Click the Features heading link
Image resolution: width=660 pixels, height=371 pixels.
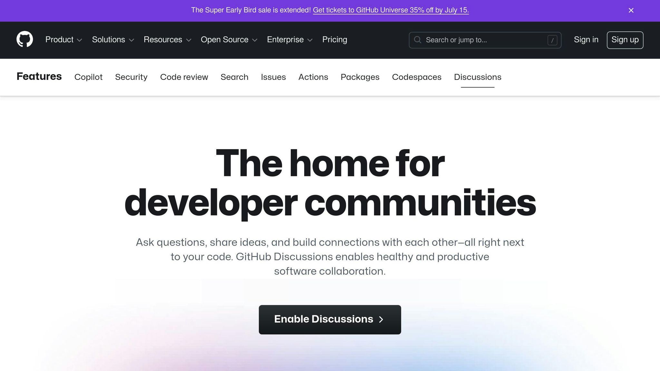click(39, 76)
